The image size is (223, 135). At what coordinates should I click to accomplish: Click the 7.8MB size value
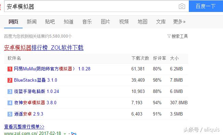point(176,80)
